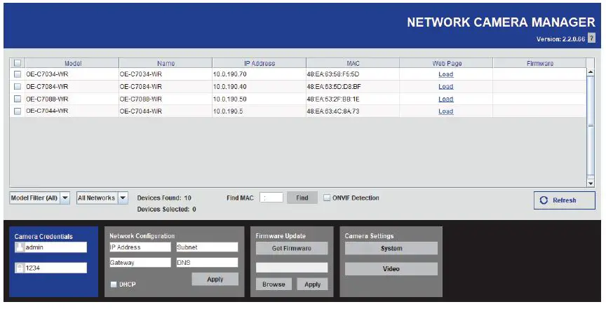Select the Name cell OE-C7034-WR

tap(166, 74)
